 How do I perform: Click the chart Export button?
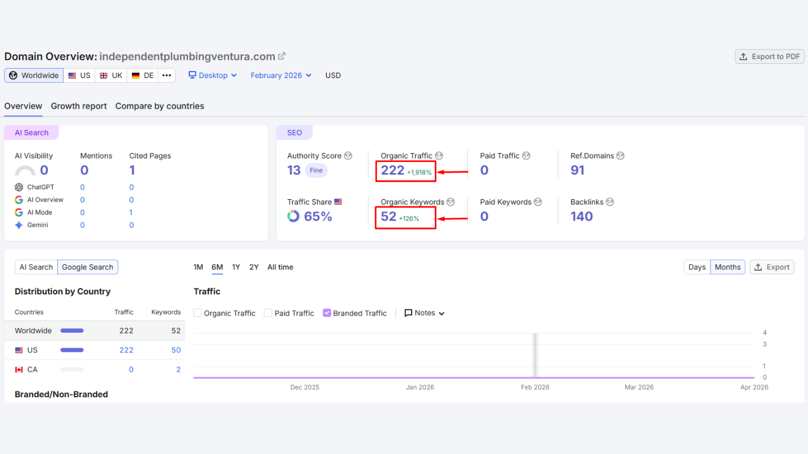772,267
